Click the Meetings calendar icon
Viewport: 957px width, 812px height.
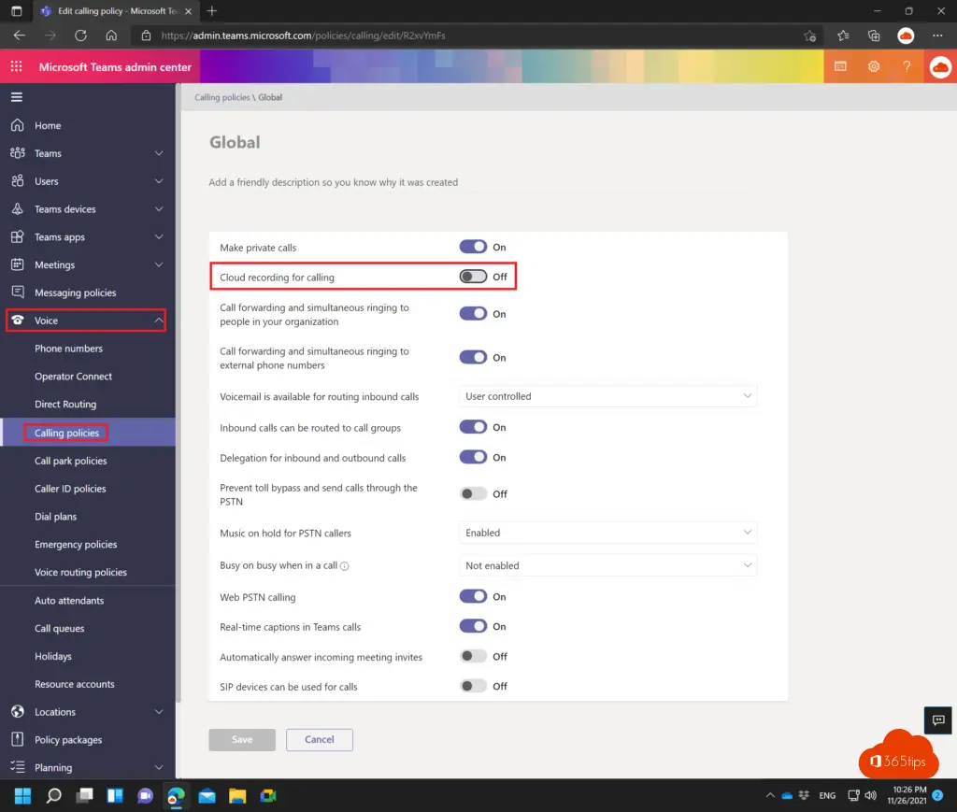17,264
